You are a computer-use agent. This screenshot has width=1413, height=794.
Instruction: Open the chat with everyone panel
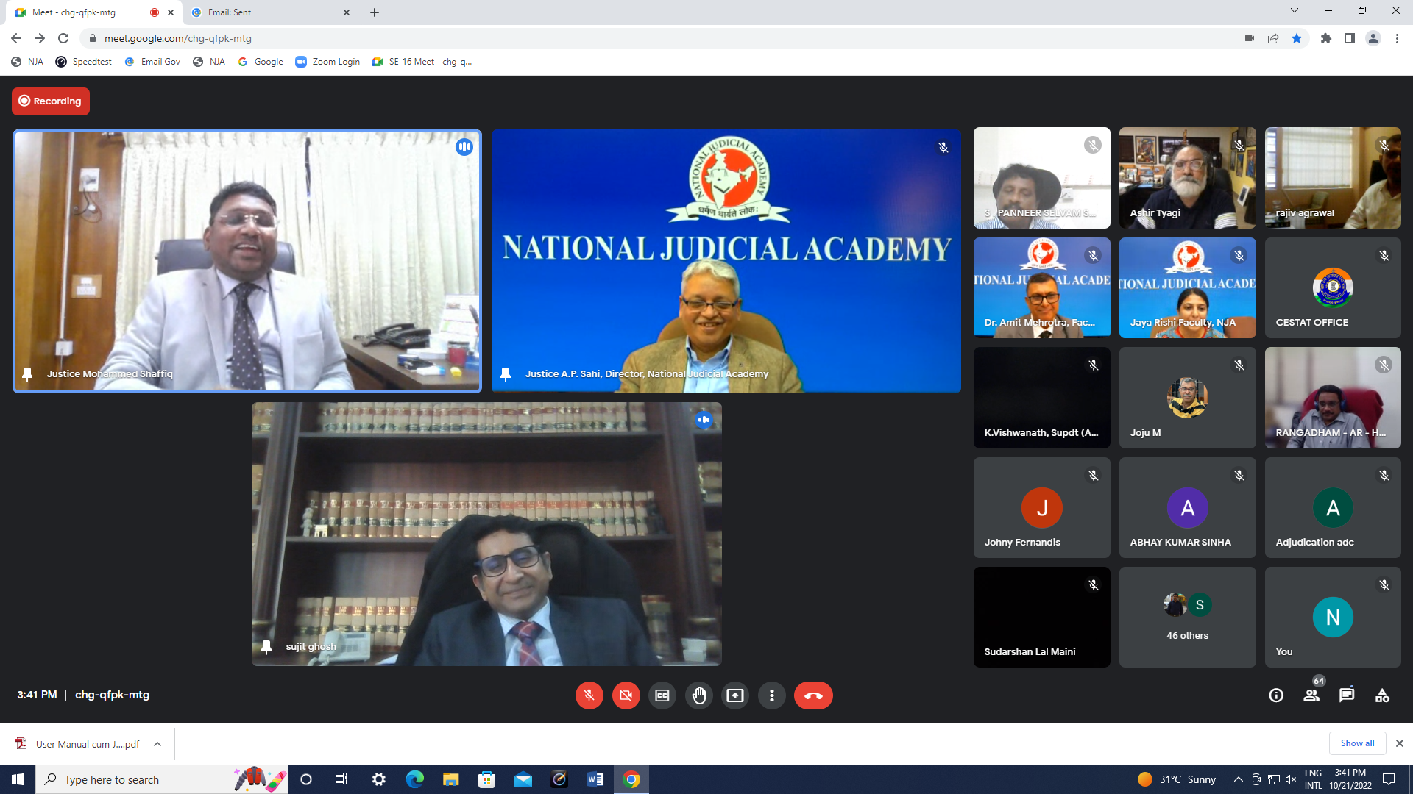(x=1347, y=695)
